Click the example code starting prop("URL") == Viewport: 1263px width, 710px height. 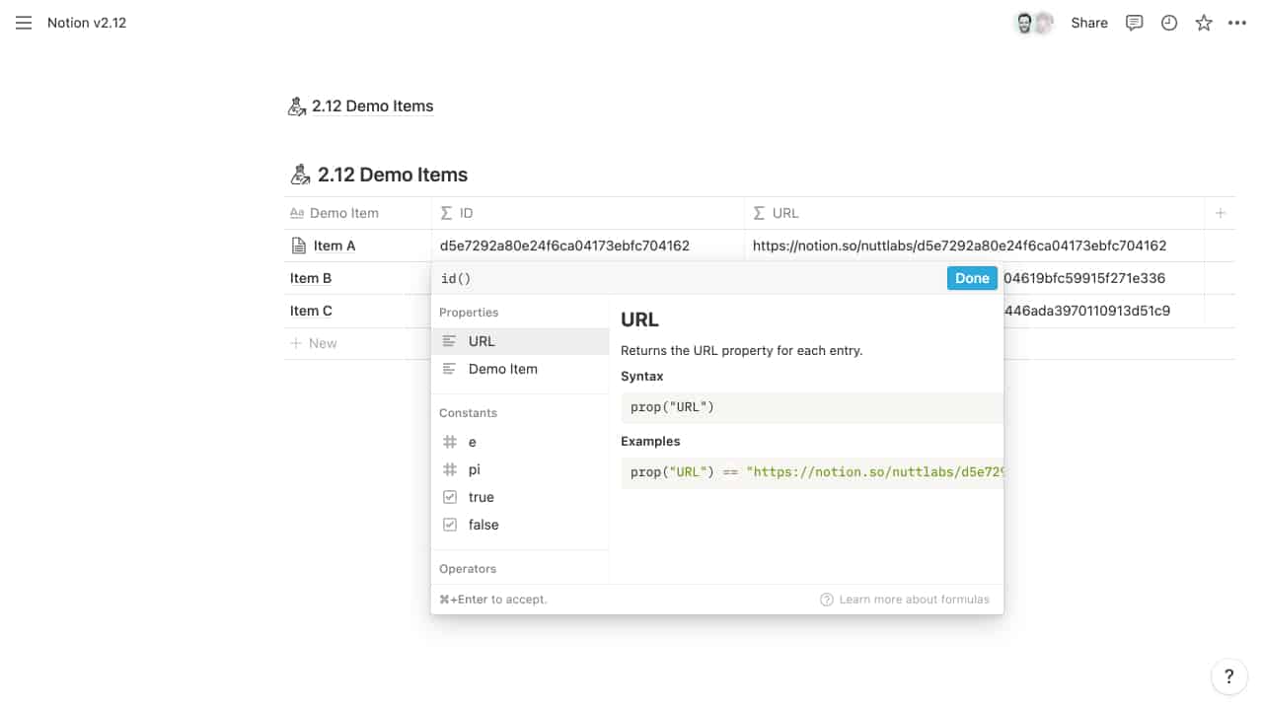point(812,471)
